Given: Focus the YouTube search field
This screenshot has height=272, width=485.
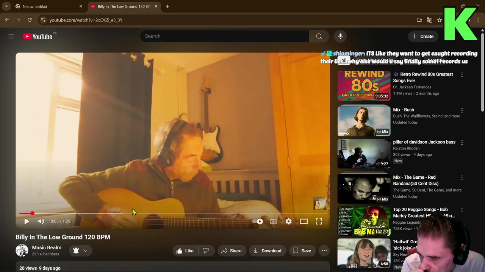Looking at the screenshot, I should [x=224, y=36].
